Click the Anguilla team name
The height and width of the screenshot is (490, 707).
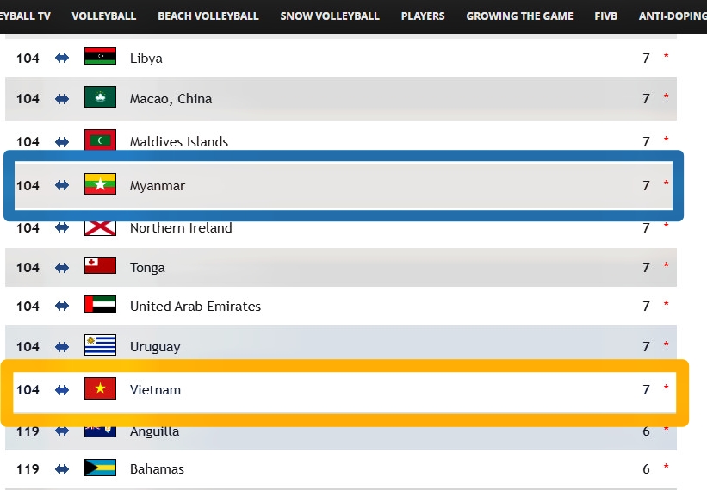[x=154, y=431]
